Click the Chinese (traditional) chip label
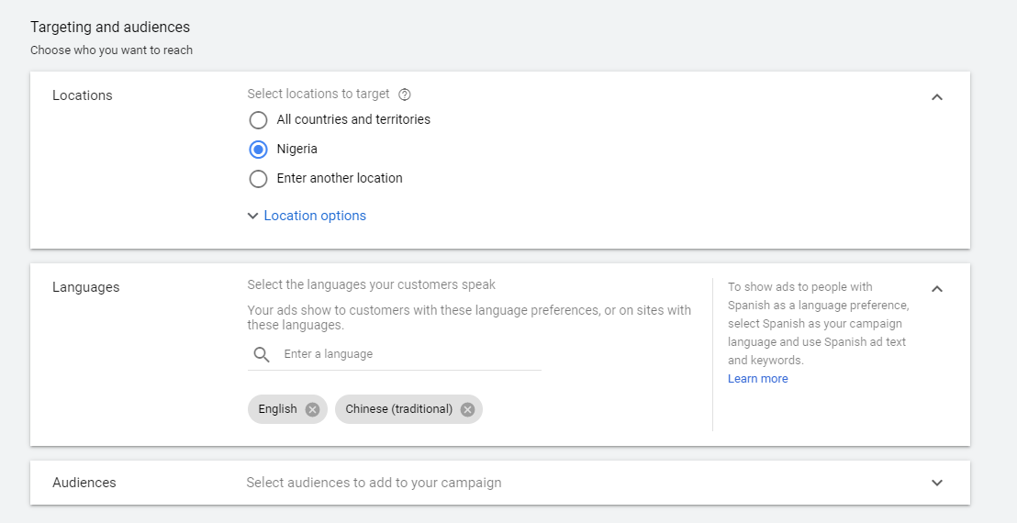This screenshot has height=523, width=1017. click(x=399, y=409)
